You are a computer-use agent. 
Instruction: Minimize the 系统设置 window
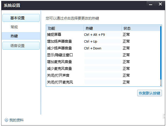click(150, 4)
